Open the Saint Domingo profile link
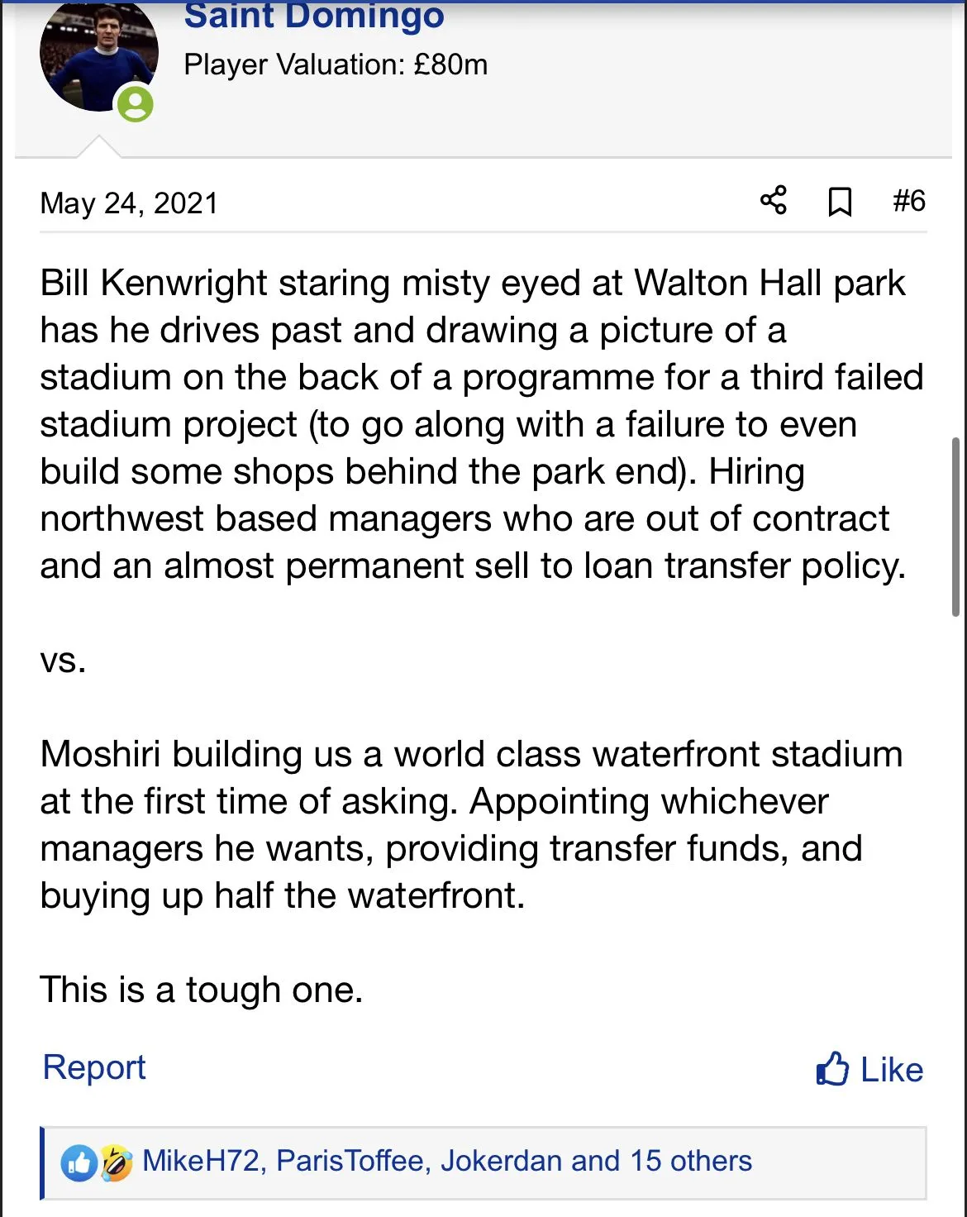 (314, 17)
